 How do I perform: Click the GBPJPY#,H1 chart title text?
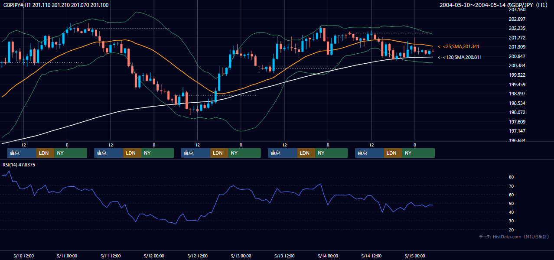point(56,5)
